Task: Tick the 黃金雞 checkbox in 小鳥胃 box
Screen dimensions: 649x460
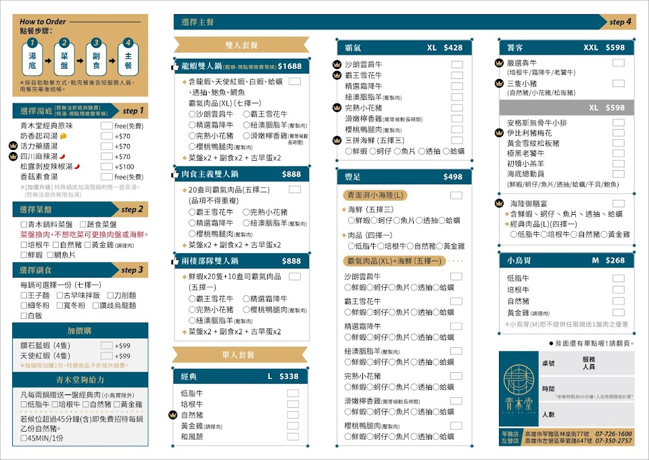Action: click(x=619, y=312)
